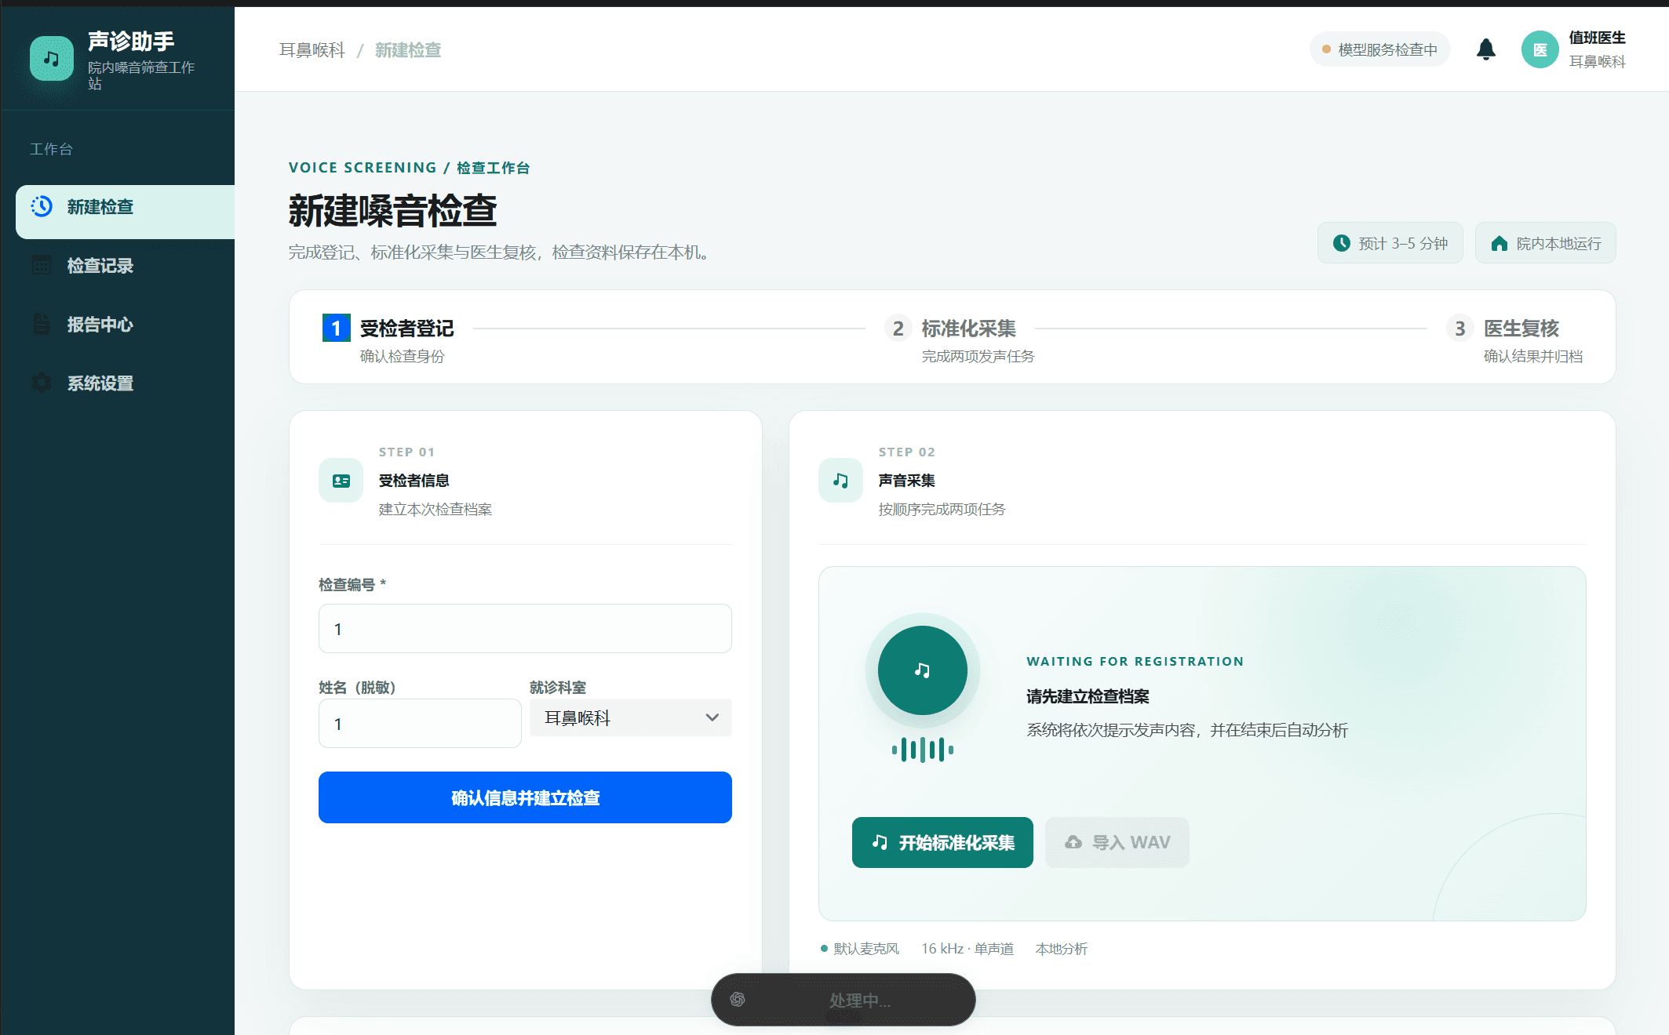Click the 耳鼻喉科 breadcrumb link
The height and width of the screenshot is (1035, 1669).
(312, 49)
